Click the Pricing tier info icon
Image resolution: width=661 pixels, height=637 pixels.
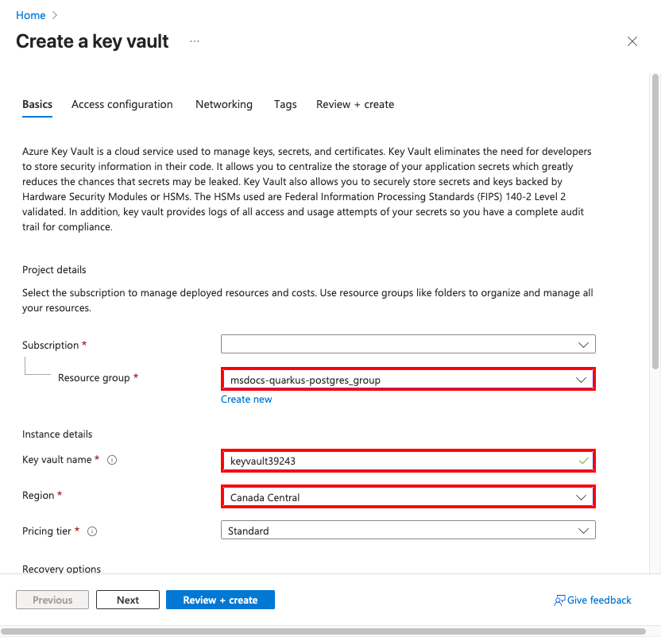pyautogui.click(x=92, y=531)
